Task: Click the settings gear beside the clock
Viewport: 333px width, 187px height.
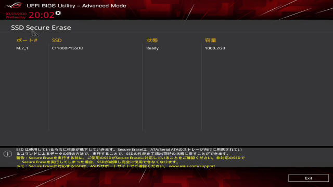Action: pyautogui.click(x=58, y=13)
